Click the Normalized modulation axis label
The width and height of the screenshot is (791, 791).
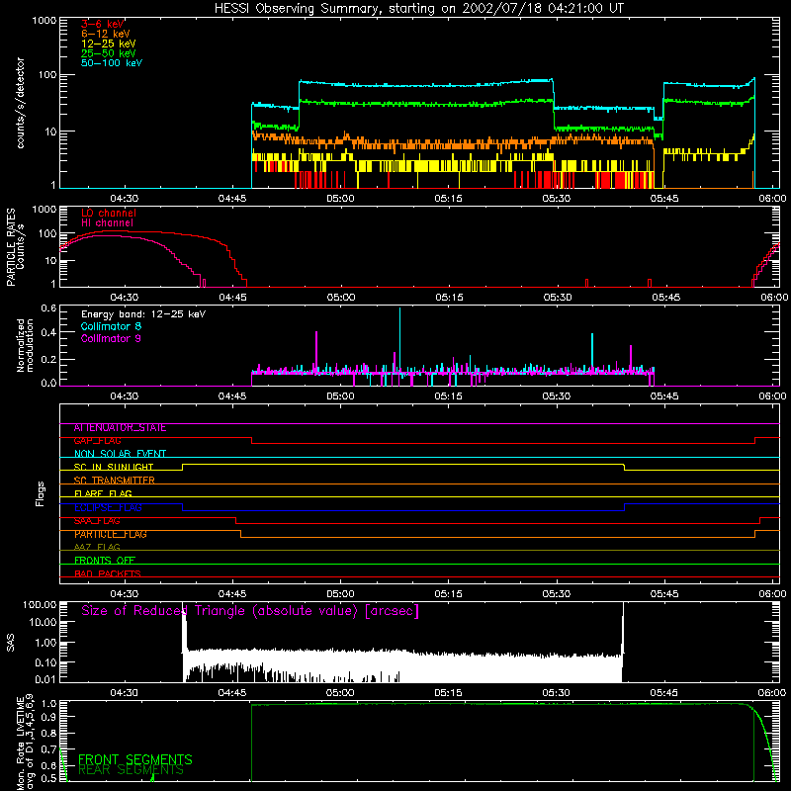25,345
